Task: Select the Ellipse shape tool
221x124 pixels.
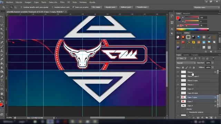Action: [2, 89]
